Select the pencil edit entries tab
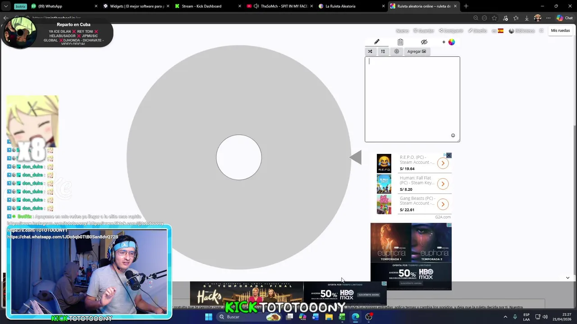Image resolution: width=577 pixels, height=324 pixels. pos(377,42)
